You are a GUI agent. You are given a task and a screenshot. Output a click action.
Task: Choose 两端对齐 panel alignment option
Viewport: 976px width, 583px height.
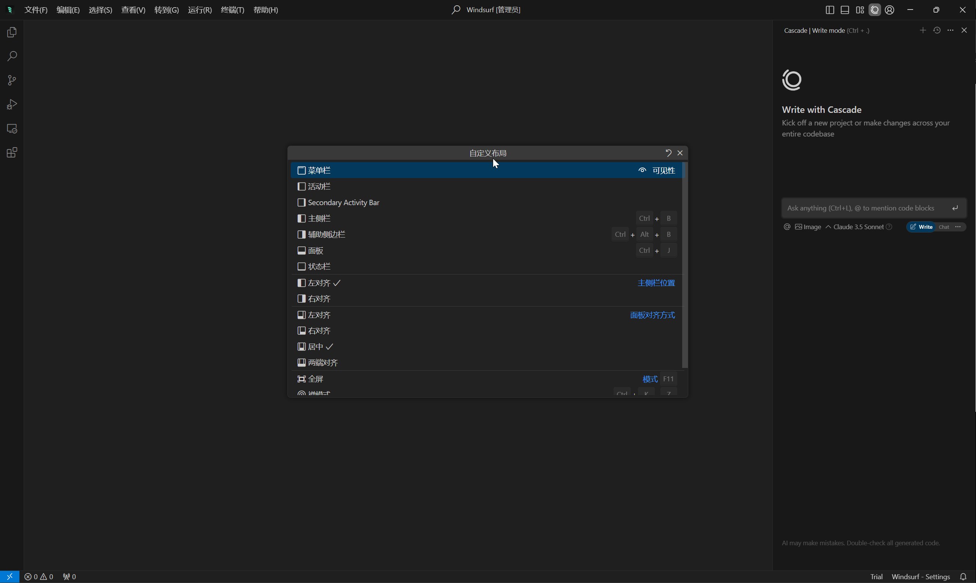point(322,363)
